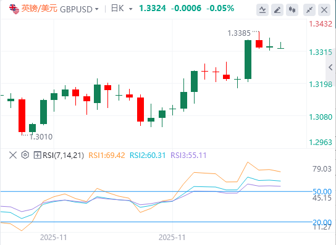Screen dimensions: 336x245
Task: Select the 日K period label
Action: point(117,9)
